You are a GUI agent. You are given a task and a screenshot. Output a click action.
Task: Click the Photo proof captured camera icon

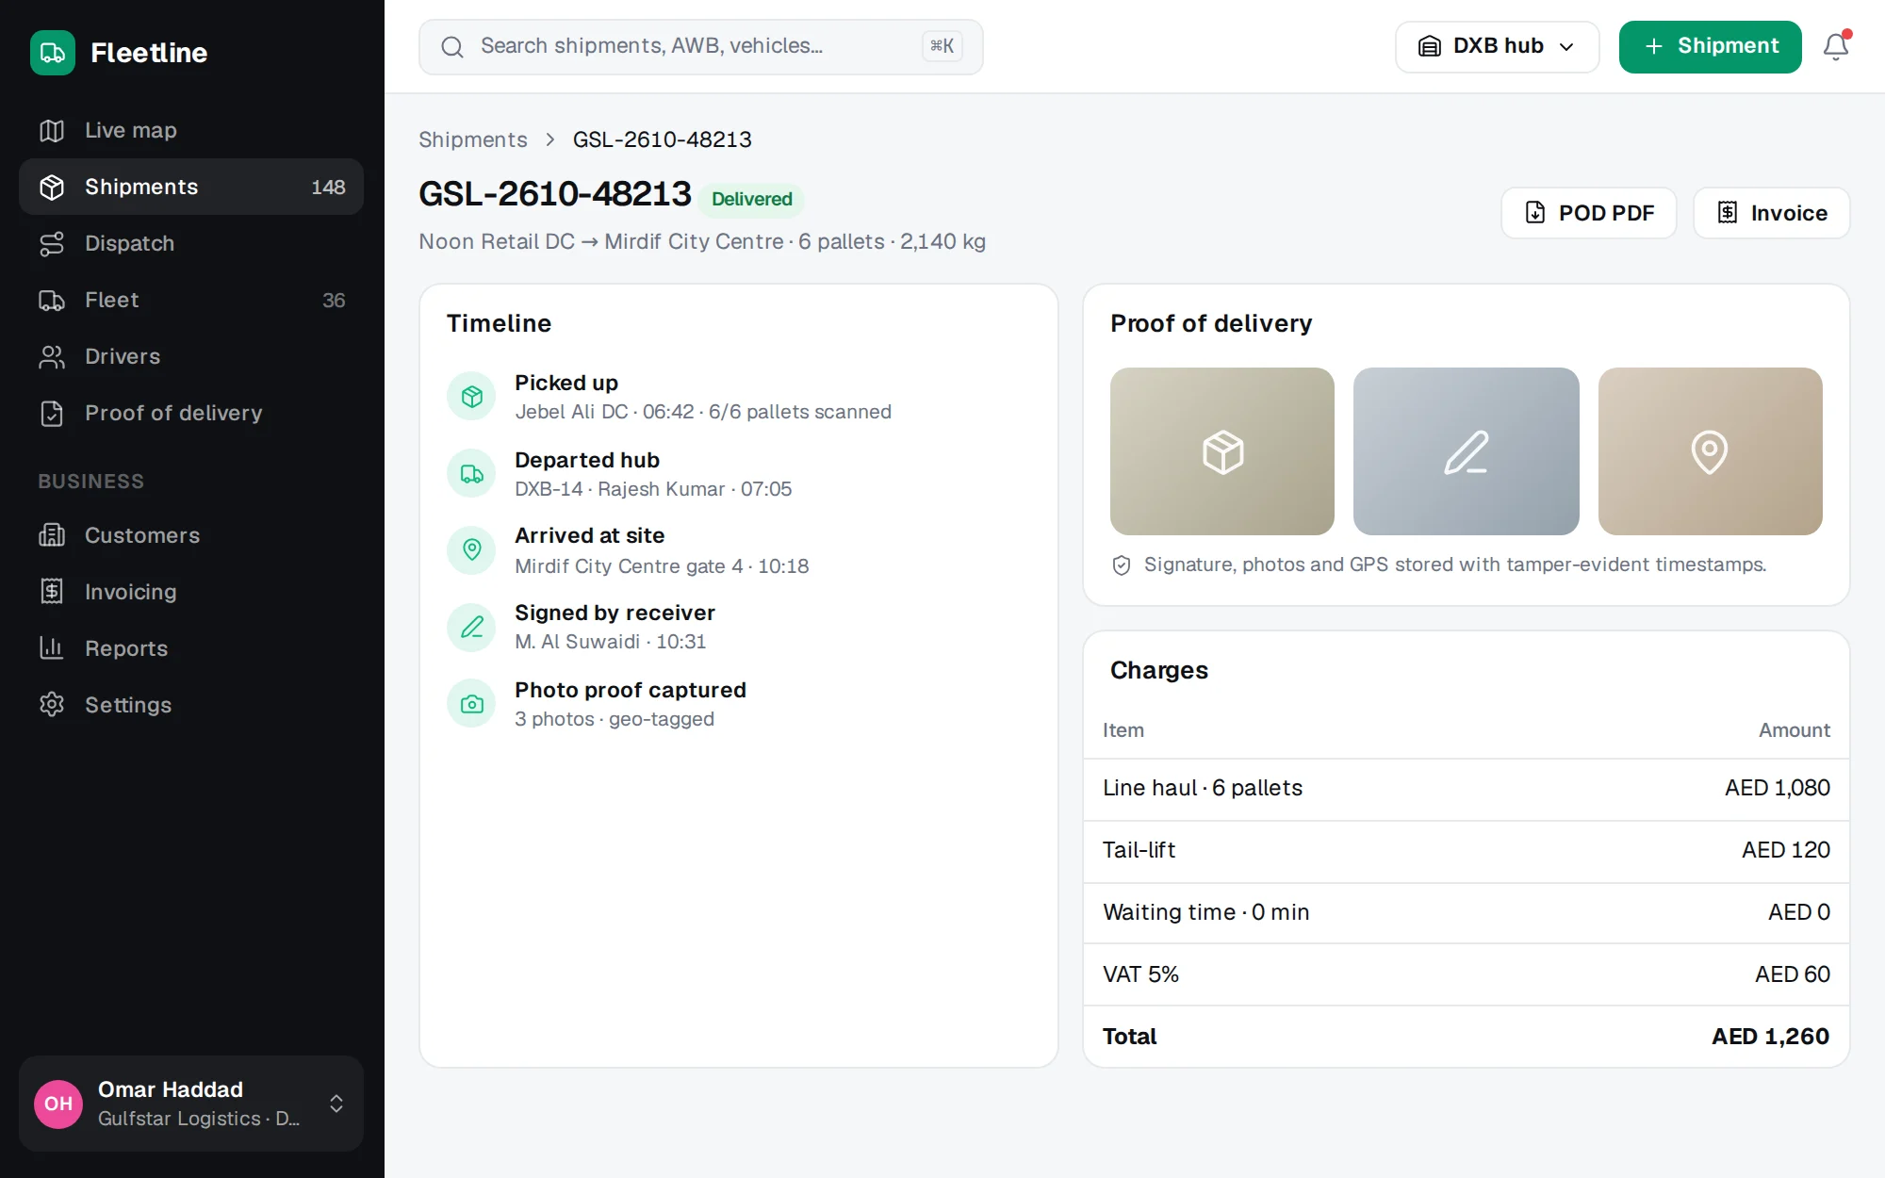point(471,704)
